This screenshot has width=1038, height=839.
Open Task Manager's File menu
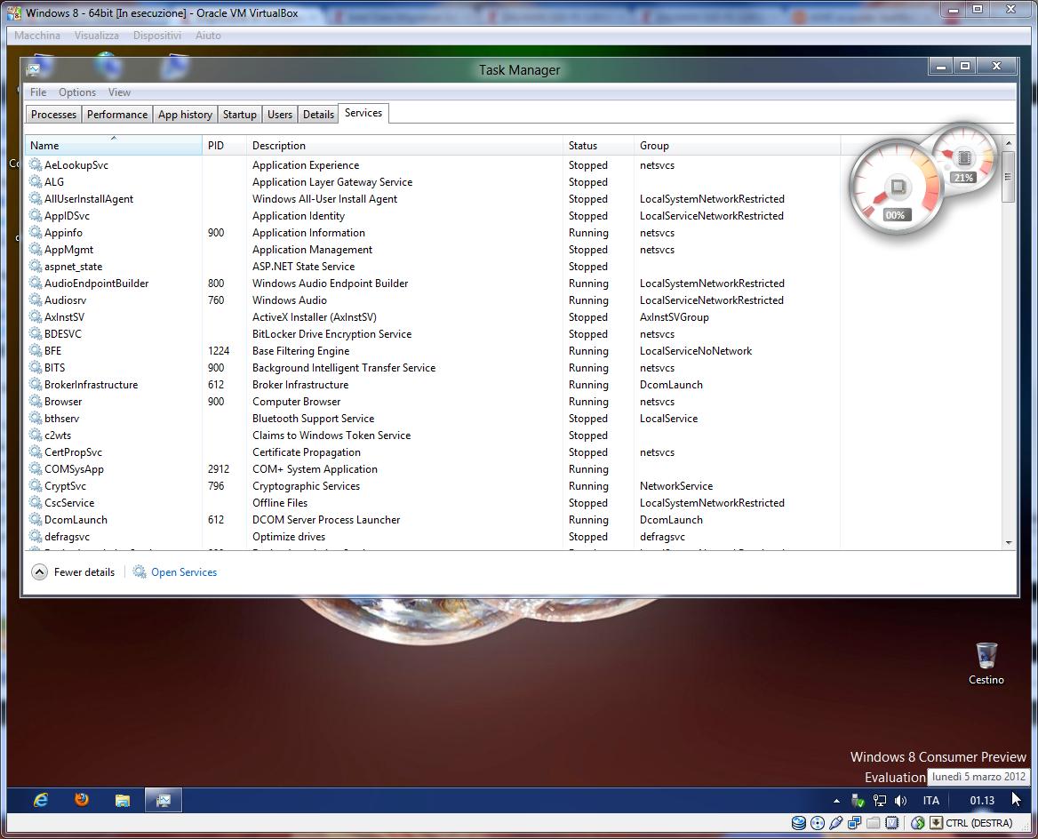(x=38, y=92)
